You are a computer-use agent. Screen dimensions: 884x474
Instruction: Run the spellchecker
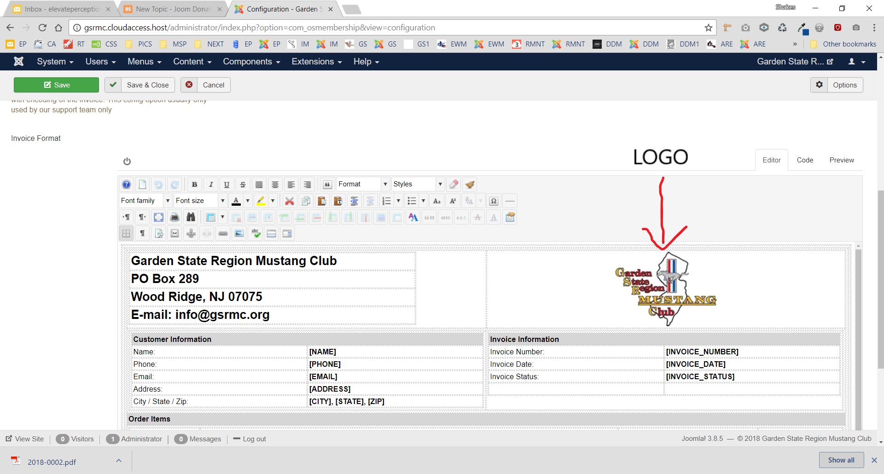coord(256,234)
